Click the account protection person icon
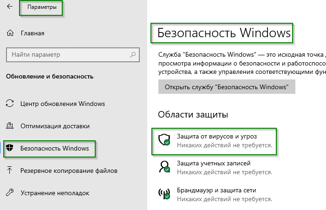Viewport: 326px width, 210px height. pyautogui.click(x=164, y=168)
